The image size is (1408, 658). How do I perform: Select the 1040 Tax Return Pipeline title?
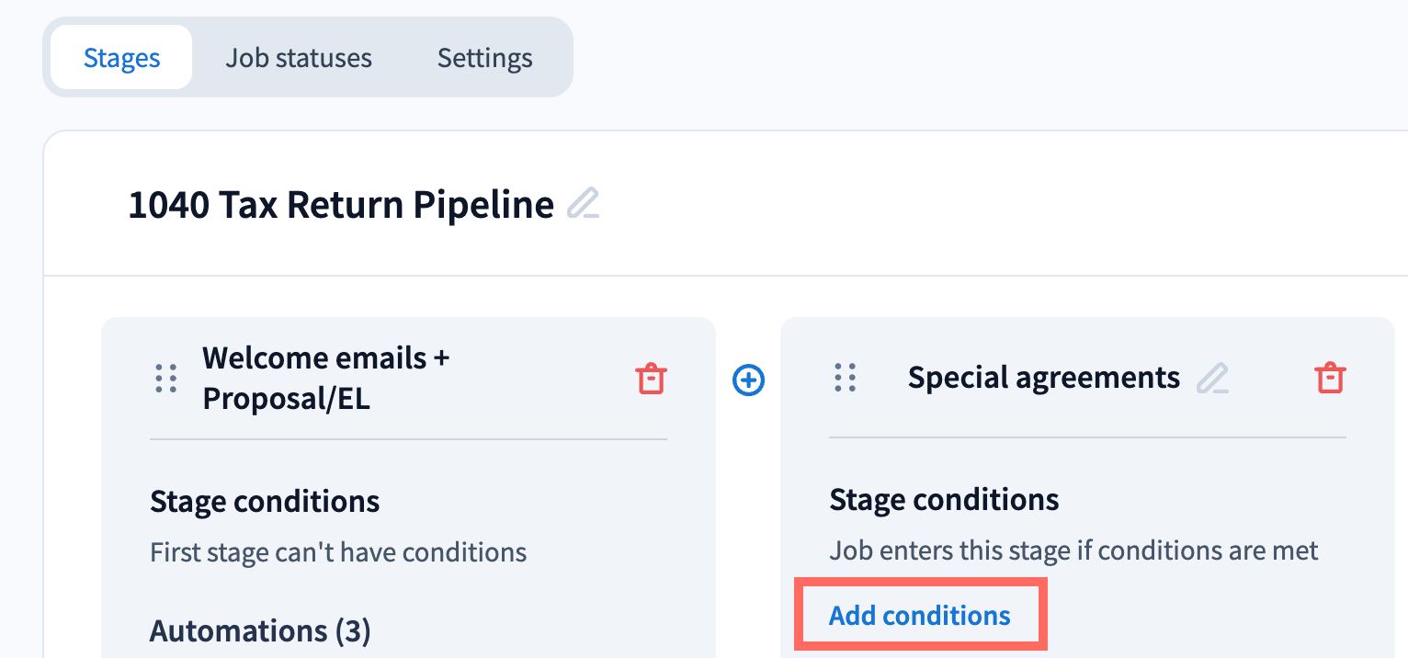coord(340,204)
